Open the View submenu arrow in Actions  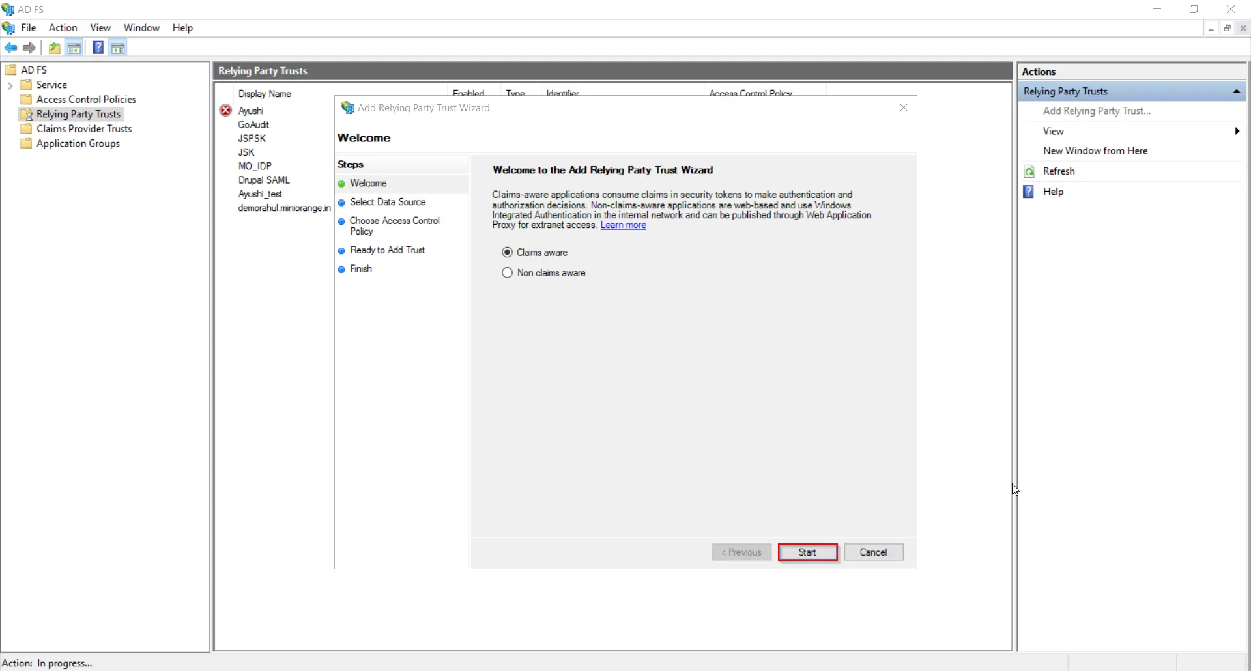(x=1237, y=131)
